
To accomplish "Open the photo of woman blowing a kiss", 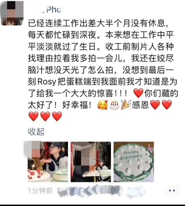I will 48,162.
